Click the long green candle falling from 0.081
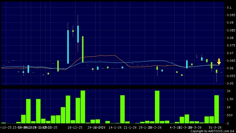The height and width of the screenshot is (133, 236). click(x=83, y=49)
